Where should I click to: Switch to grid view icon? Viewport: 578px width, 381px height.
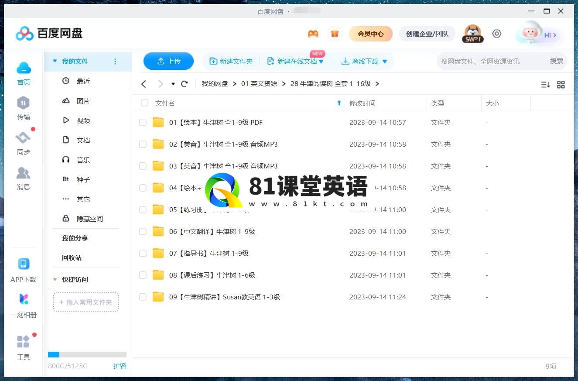(561, 85)
